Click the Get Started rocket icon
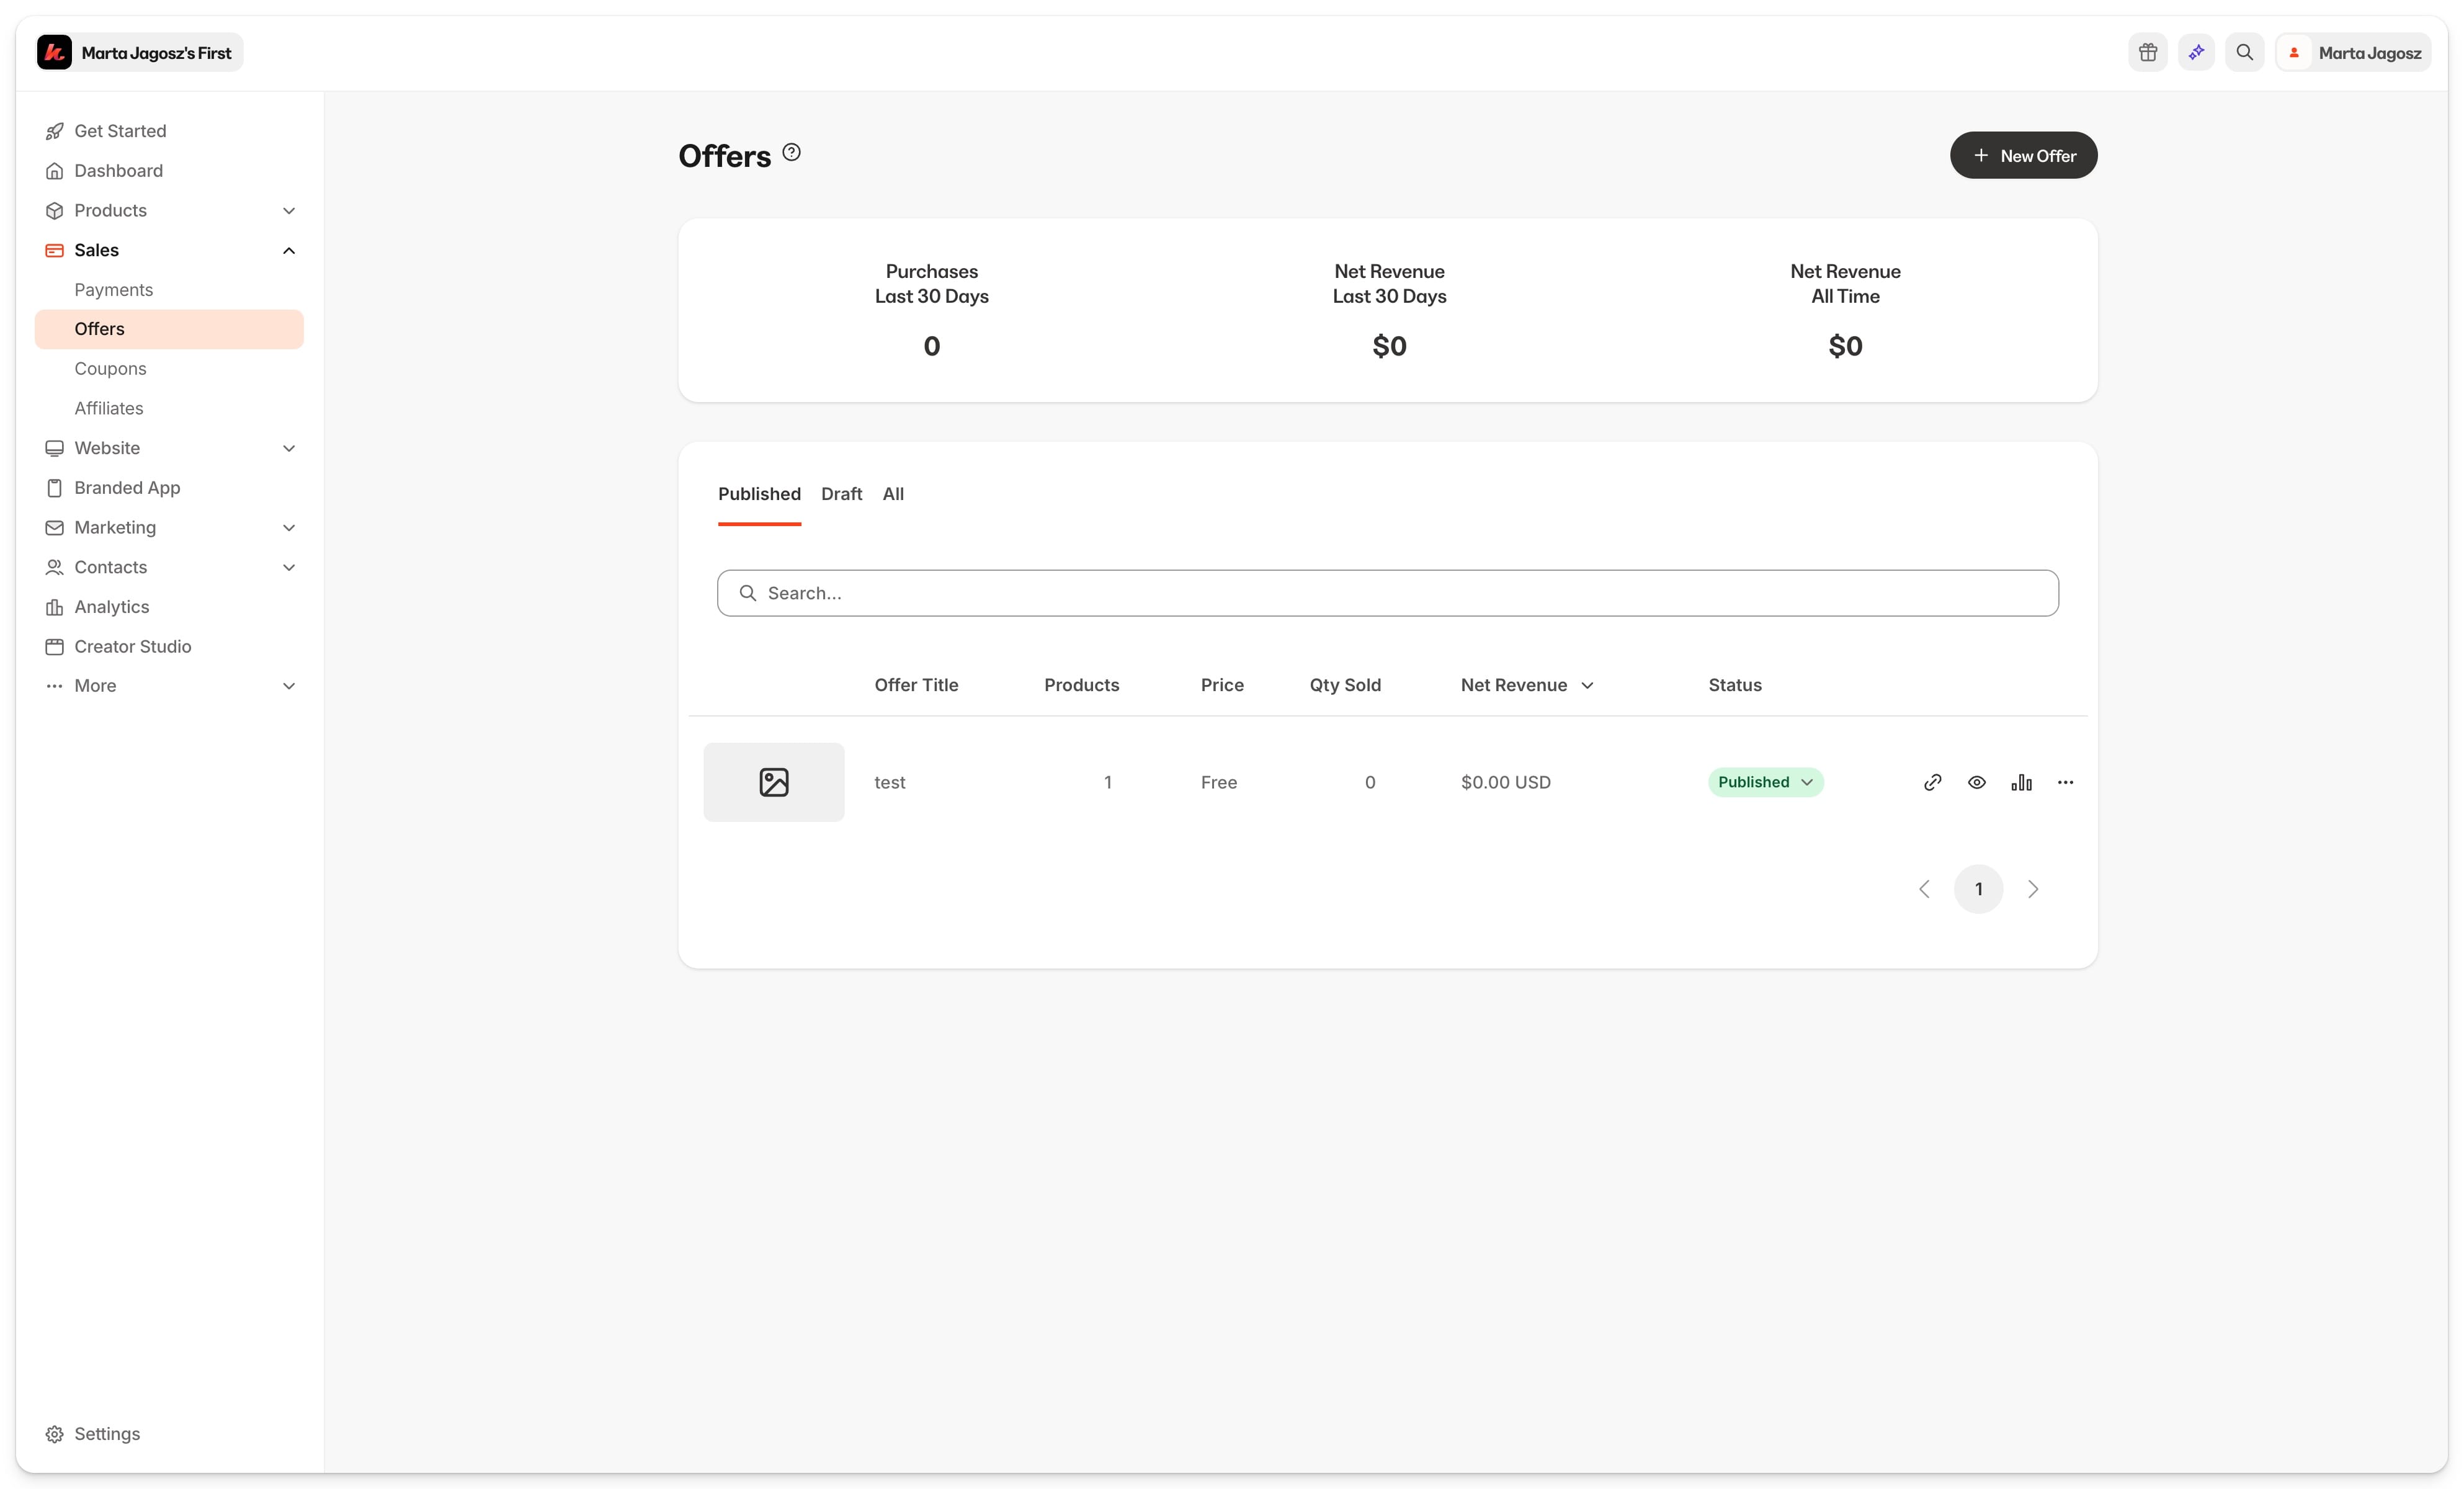2464x1489 pixels. click(54, 131)
